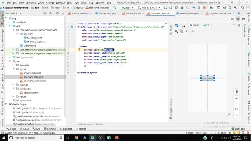Open the Pixel device preview dropdown
Image resolution: width=251 pixels, height=141 pixels.
(x=195, y=25)
